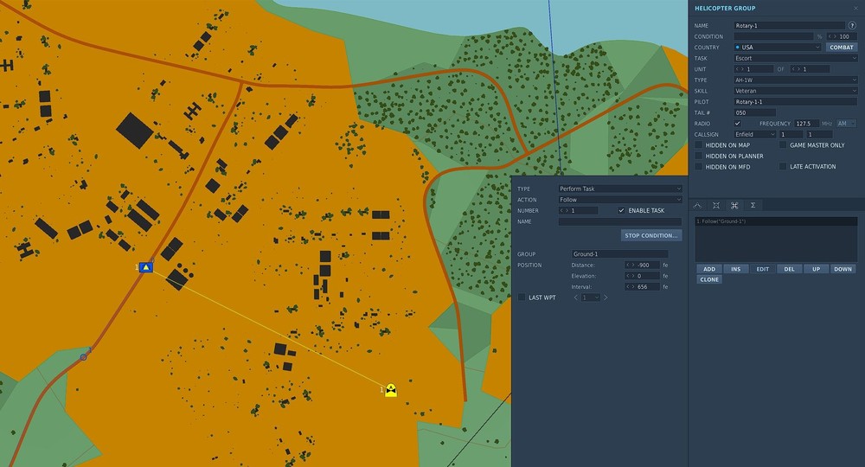
Task: Click the ADD task button
Action: pos(709,269)
